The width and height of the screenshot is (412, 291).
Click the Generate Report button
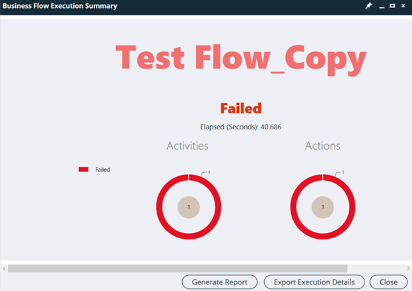pyautogui.click(x=219, y=282)
